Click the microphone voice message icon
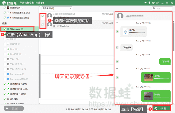The width and height of the screenshot is (175, 113). pyautogui.click(x=125, y=32)
